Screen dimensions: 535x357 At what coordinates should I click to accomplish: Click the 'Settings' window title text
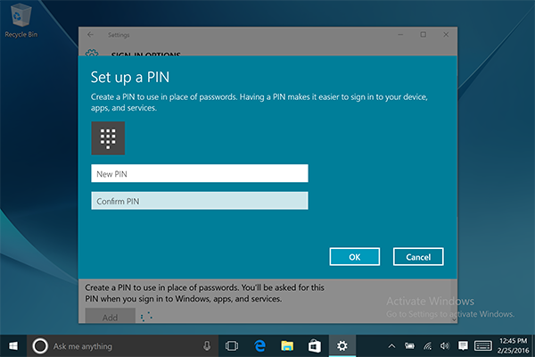119,35
